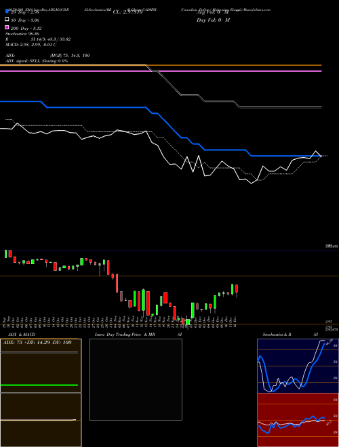Click the thick blue 20 Day EMA line
The image size is (339, 447).
(x=161, y=128)
